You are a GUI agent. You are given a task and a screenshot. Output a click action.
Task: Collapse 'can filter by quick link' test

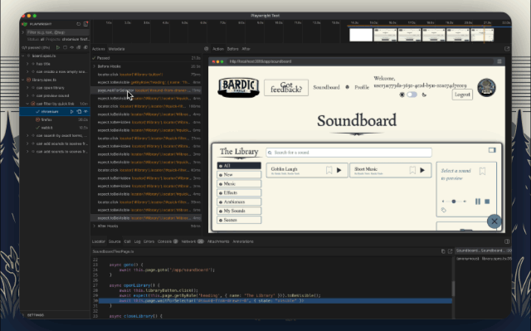point(27,104)
